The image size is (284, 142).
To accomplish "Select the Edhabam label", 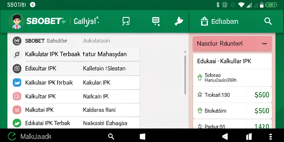I will click(225, 22).
